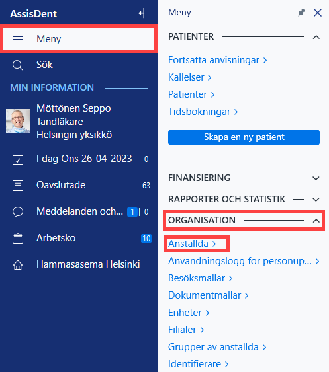Open today's calendar I dag entry
The width and height of the screenshot is (329, 372).
(79, 159)
